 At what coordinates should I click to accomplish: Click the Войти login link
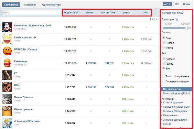[x=187, y=4]
